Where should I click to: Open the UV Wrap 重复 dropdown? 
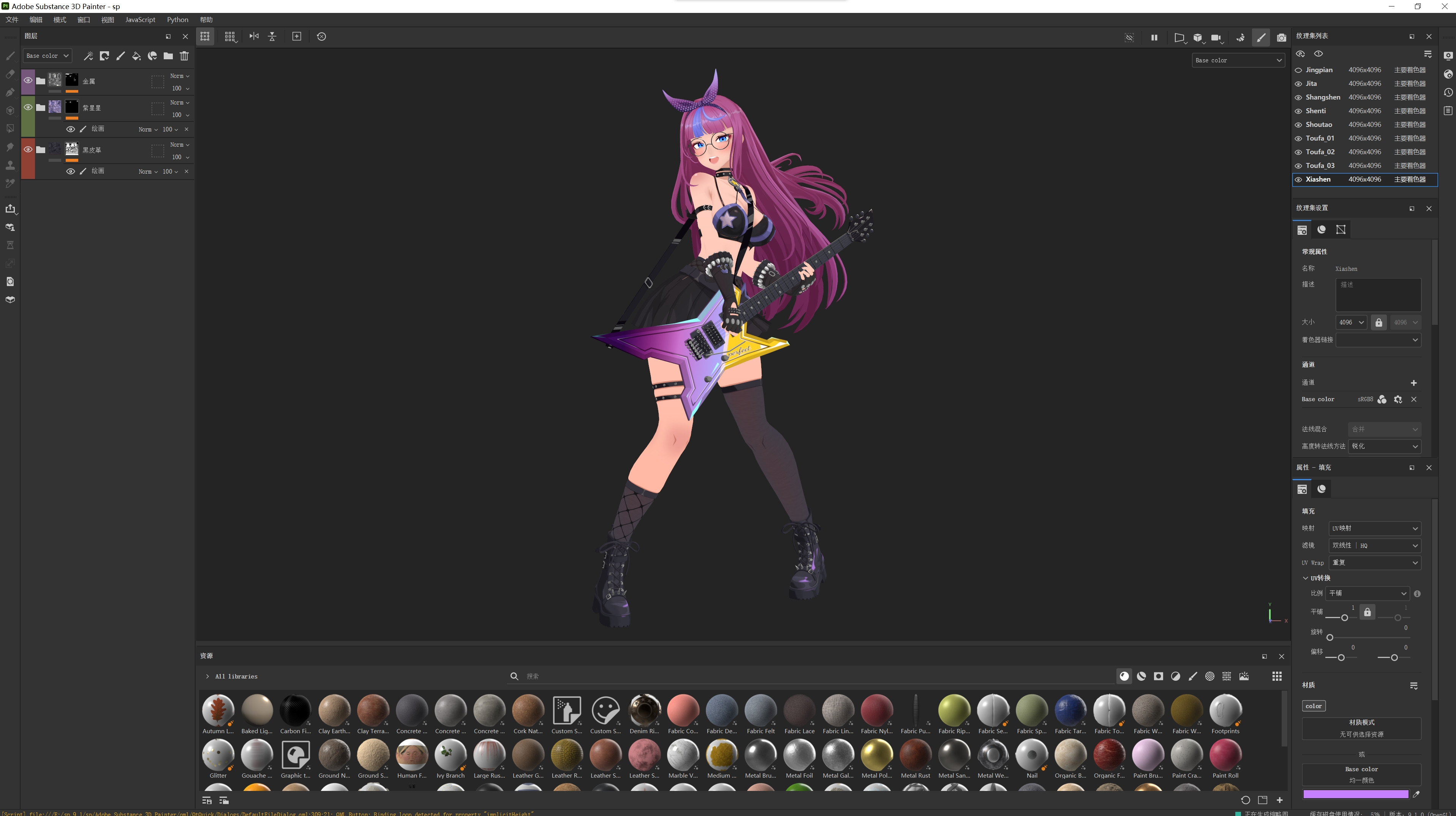1375,562
